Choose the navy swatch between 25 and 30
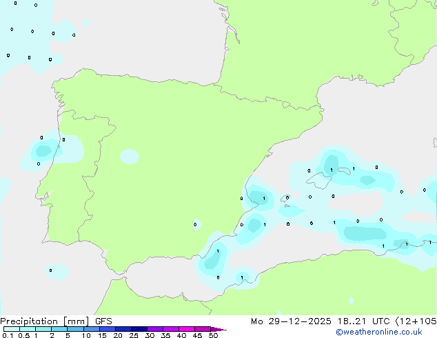The width and height of the screenshot is (437, 338). coord(139,329)
